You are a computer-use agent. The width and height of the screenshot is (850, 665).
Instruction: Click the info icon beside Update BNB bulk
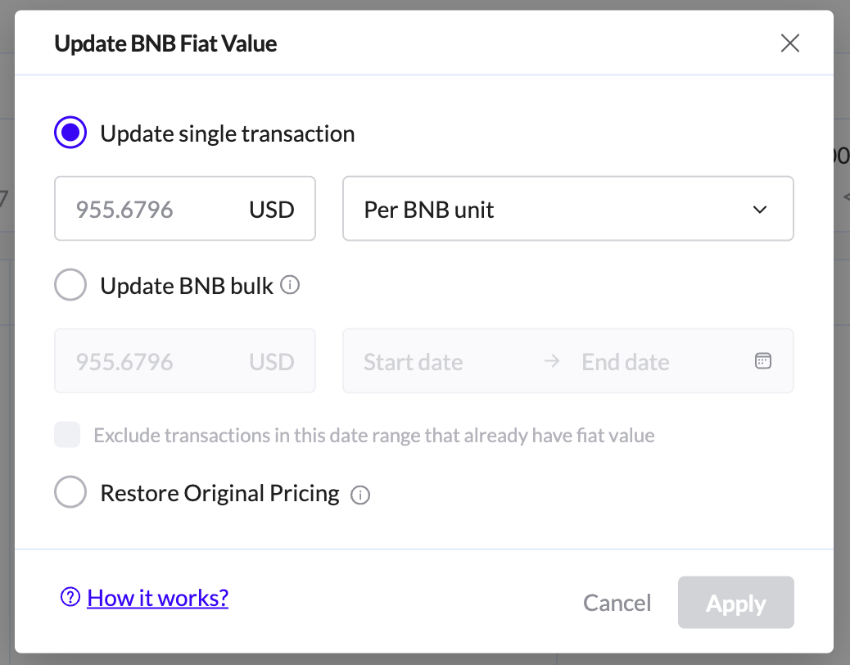(290, 285)
